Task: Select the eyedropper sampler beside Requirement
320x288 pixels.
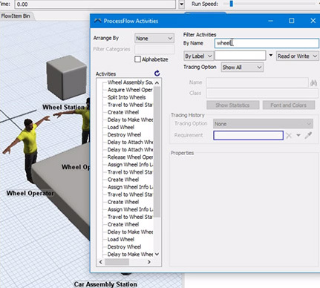Action: tap(308, 135)
